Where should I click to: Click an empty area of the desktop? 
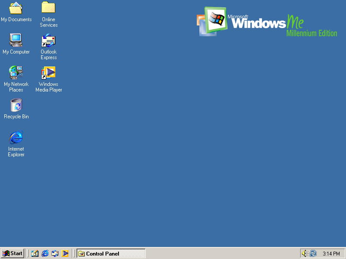coord(195,151)
